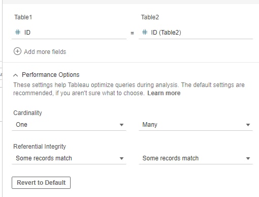This screenshot has height=197, width=259.
Task: Open the Table2 referential integrity dropdown arrow
Action: coord(248,158)
